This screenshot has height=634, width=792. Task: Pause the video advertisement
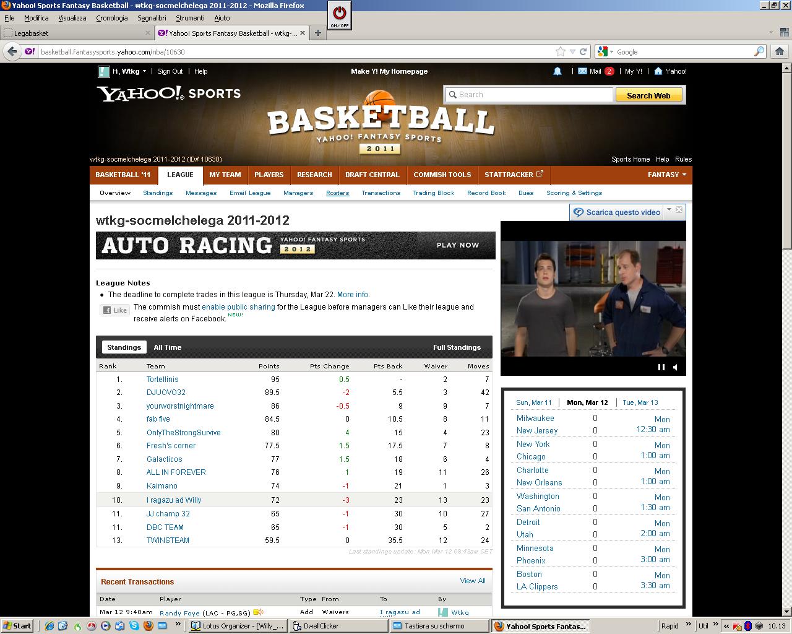661,367
